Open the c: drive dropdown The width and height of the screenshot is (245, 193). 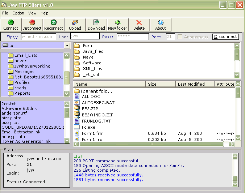click(x=67, y=46)
